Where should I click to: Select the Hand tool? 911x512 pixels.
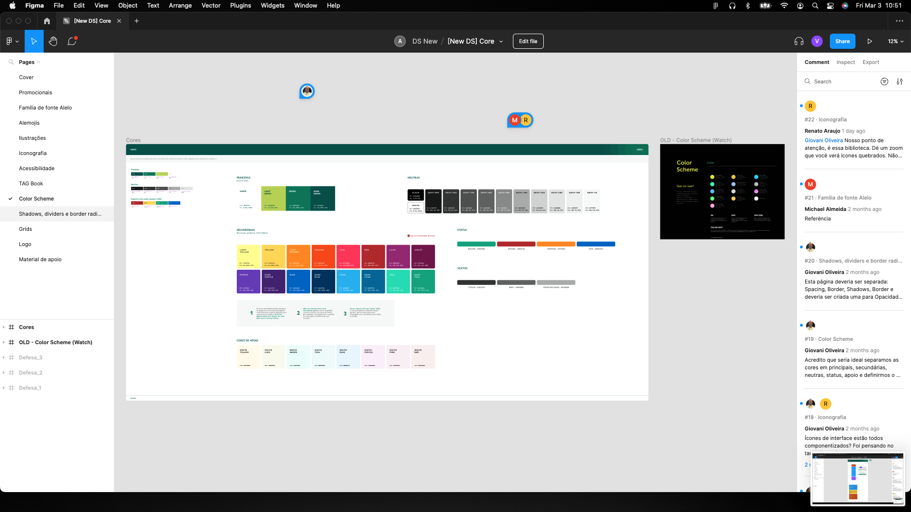[x=53, y=41]
